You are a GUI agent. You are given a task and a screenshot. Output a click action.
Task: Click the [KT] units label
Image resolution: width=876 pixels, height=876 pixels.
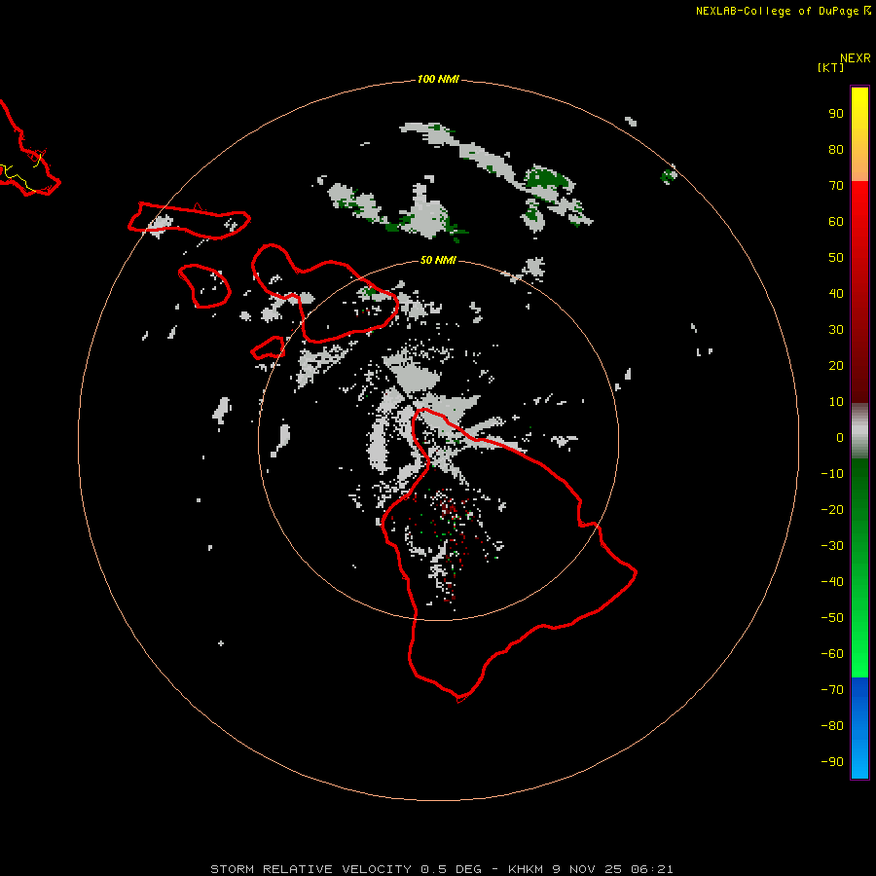click(831, 67)
